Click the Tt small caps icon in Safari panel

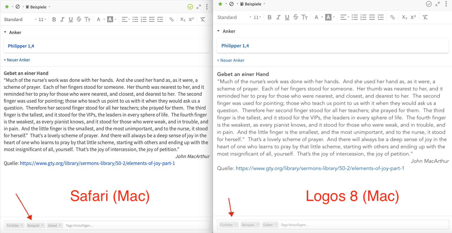88,20
